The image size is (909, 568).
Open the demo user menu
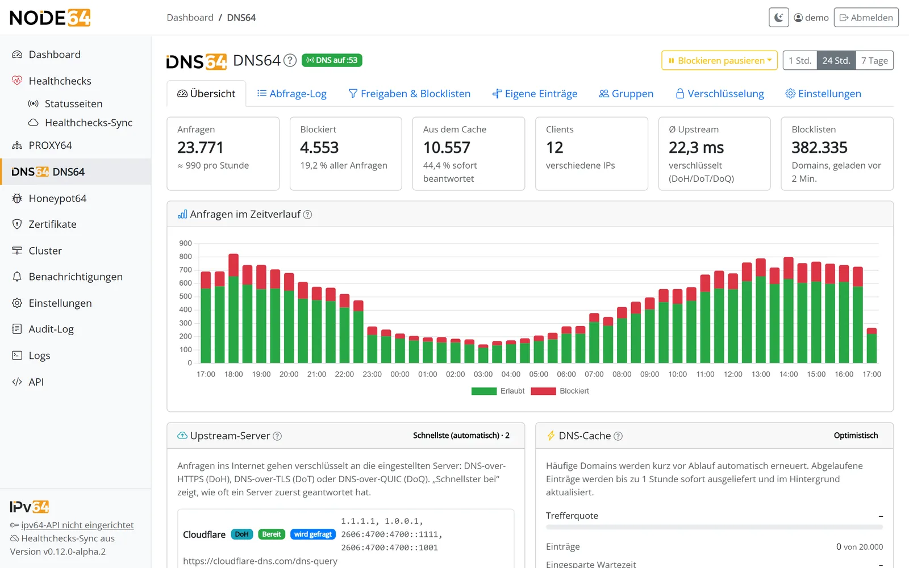click(x=811, y=18)
